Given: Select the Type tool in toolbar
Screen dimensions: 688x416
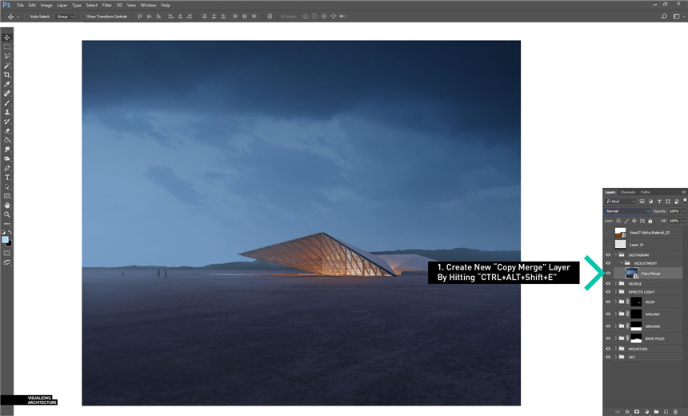Looking at the screenshot, I should coord(7,177).
